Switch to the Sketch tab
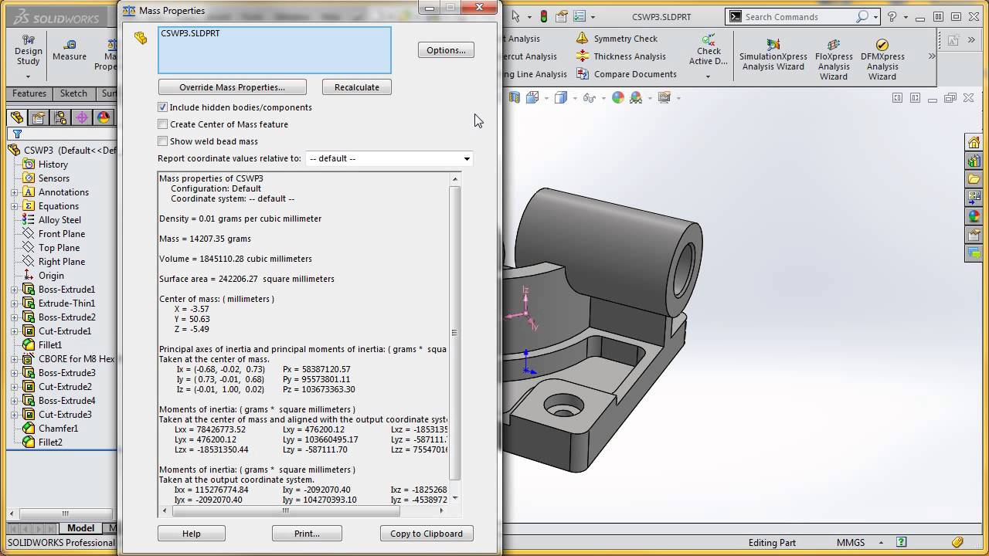 click(73, 93)
